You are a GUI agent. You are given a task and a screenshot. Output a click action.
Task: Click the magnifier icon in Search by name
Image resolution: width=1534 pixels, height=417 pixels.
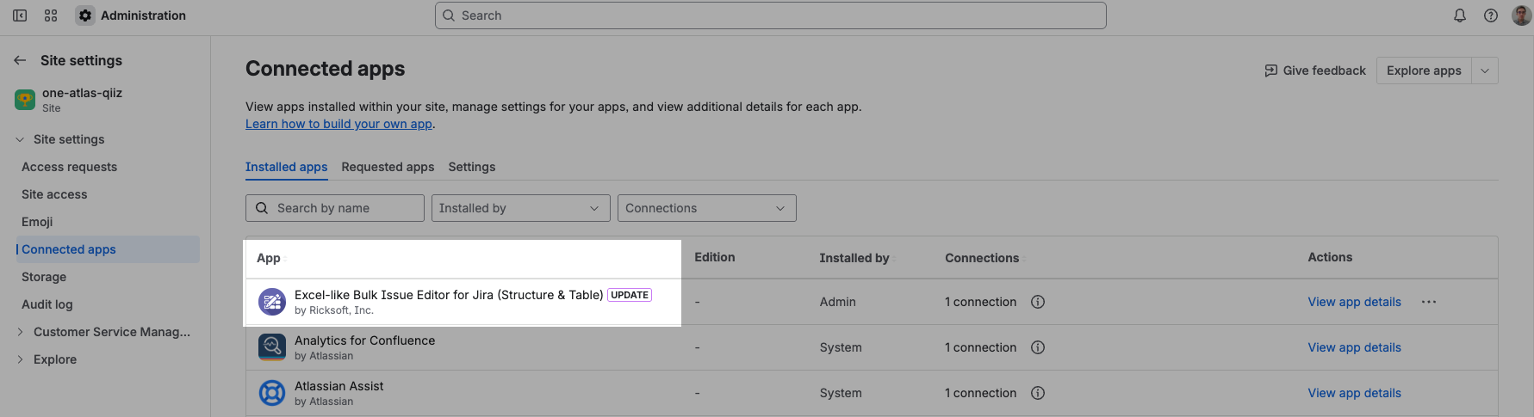pyautogui.click(x=262, y=208)
